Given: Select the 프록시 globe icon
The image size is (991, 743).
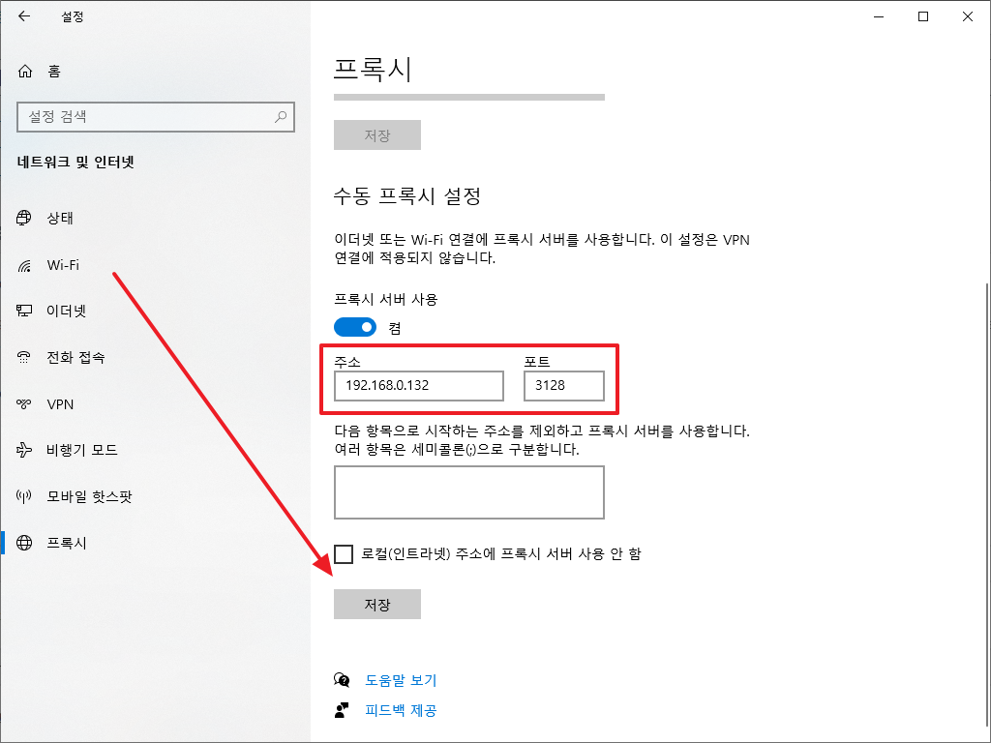Looking at the screenshot, I should coord(24,543).
